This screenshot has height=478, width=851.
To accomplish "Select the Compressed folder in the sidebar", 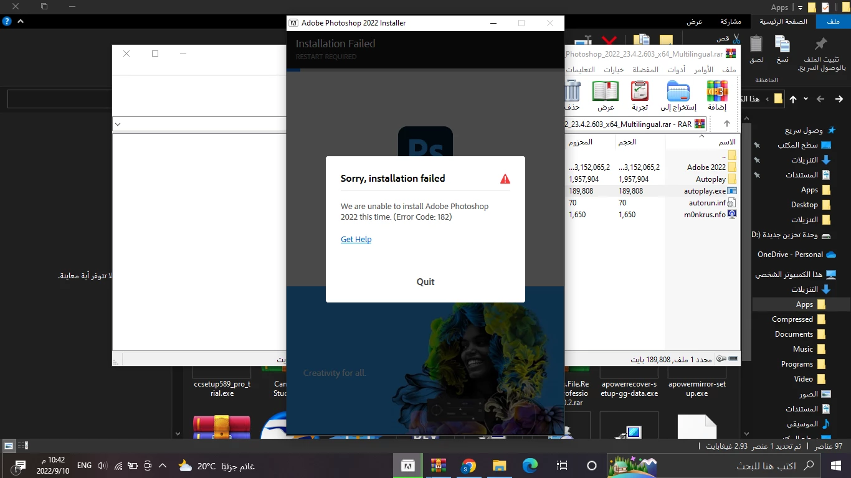I will 799,319.
